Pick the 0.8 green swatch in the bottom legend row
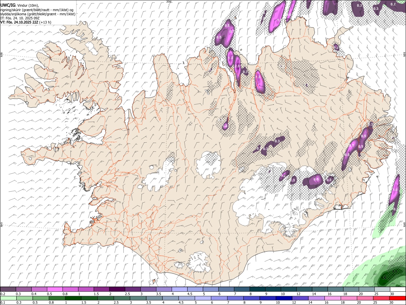 pyautogui.click(x=57, y=298)
